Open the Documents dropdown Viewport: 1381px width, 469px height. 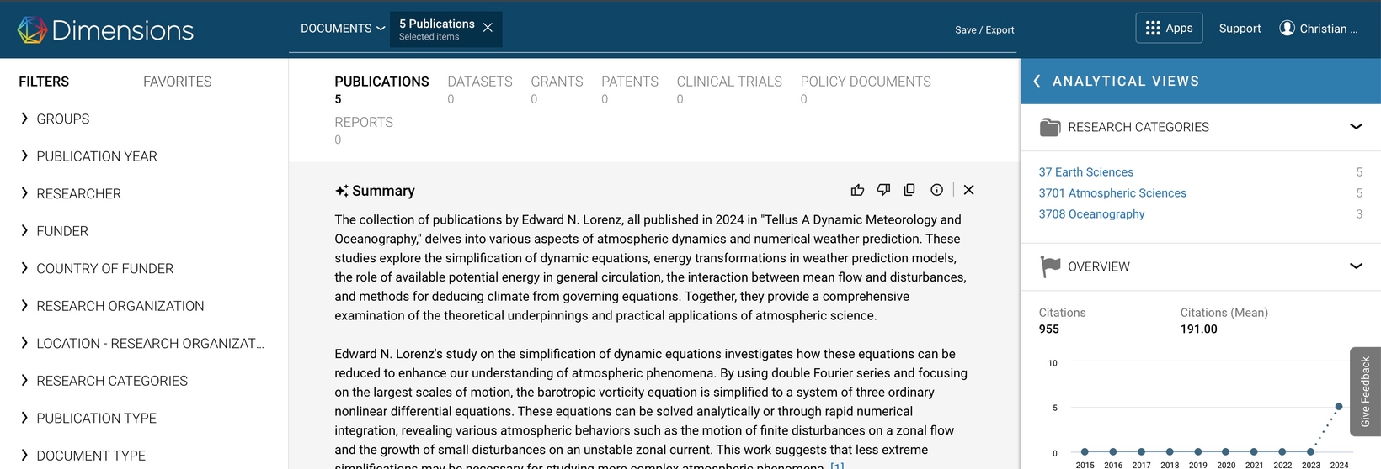click(x=343, y=29)
